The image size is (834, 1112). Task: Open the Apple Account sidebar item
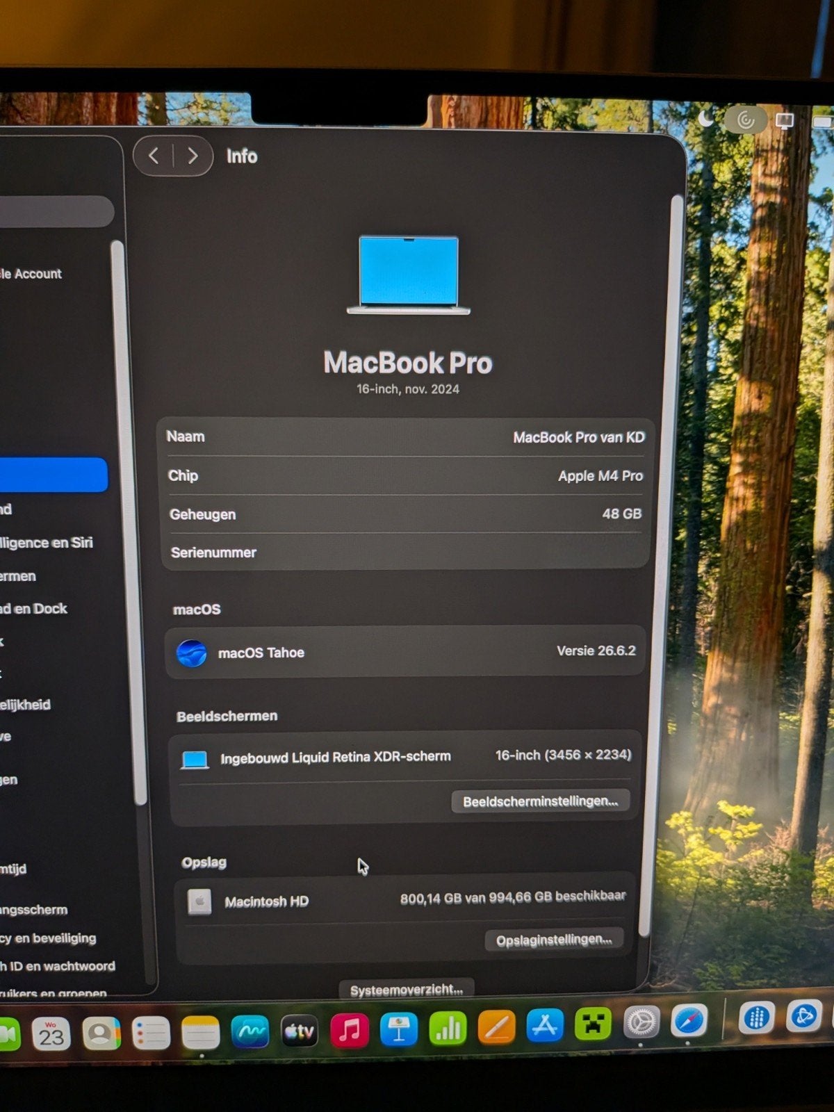point(31,274)
